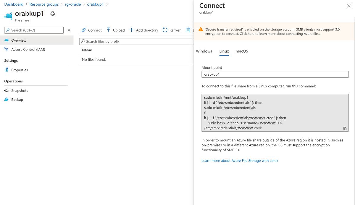Open the Overview menu item

[x=19, y=40]
